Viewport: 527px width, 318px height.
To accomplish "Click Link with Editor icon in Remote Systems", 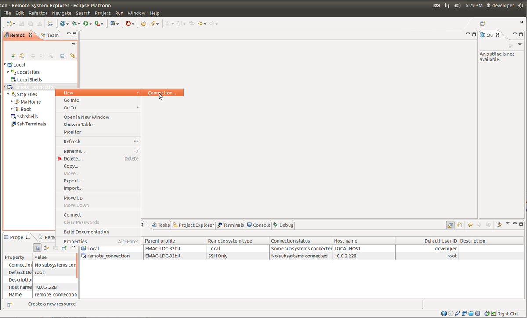I will [72, 56].
